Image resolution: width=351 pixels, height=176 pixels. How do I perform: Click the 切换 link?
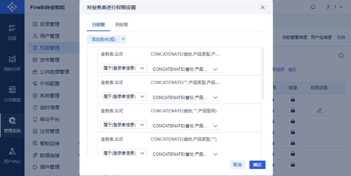(x=341, y=37)
